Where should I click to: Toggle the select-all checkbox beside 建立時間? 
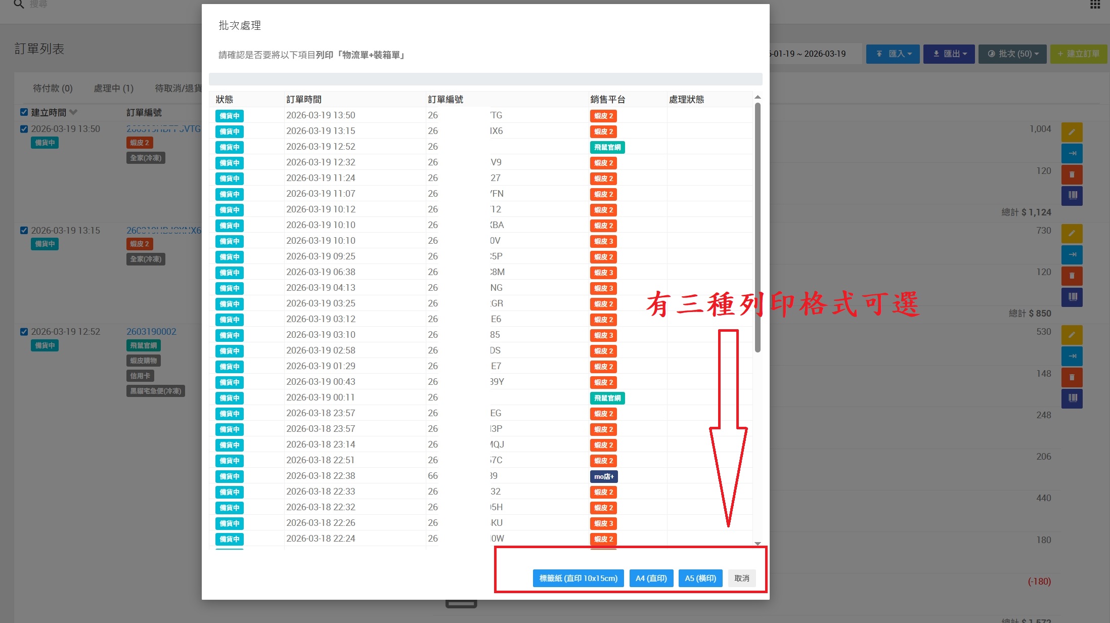point(24,112)
